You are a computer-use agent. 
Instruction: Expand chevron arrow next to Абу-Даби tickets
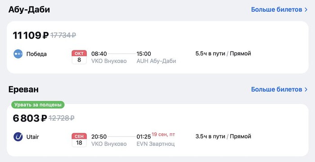[306, 9]
